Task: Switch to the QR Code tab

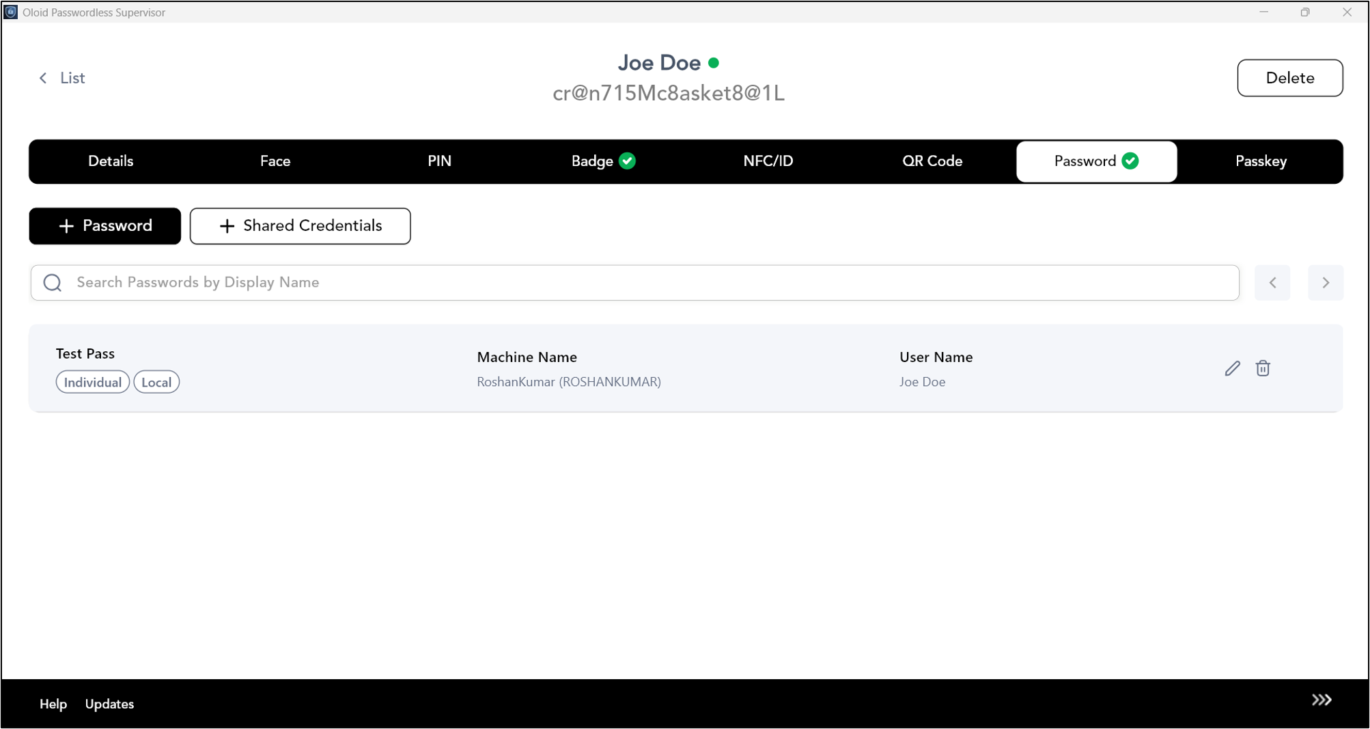Action: point(932,161)
